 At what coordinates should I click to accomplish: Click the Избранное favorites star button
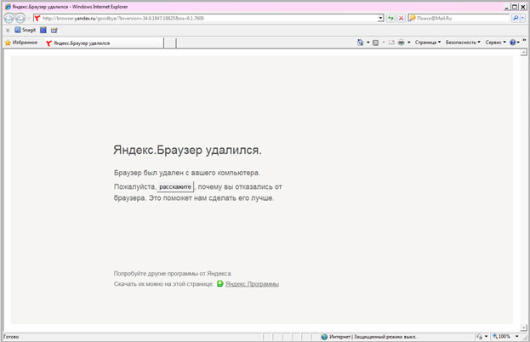point(21,42)
